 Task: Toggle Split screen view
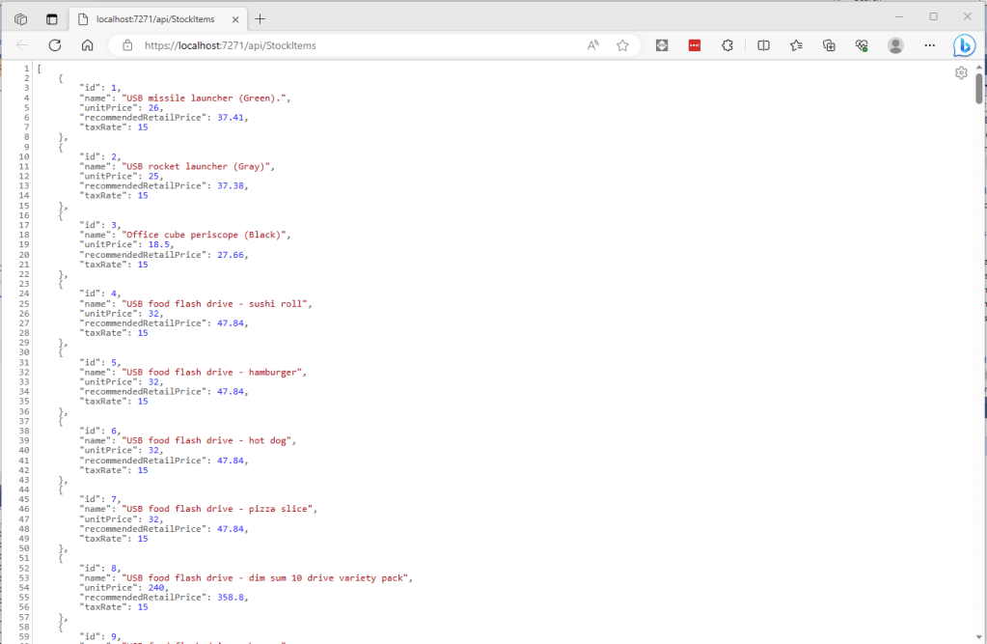(763, 45)
